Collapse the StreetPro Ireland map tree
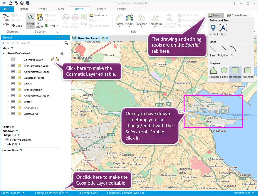Screen dimensions: 258x196 (4, 53)
